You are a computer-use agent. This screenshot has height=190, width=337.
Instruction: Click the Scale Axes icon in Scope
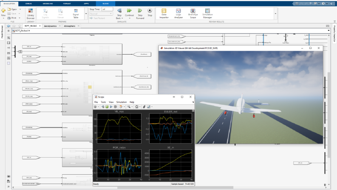click(137, 107)
